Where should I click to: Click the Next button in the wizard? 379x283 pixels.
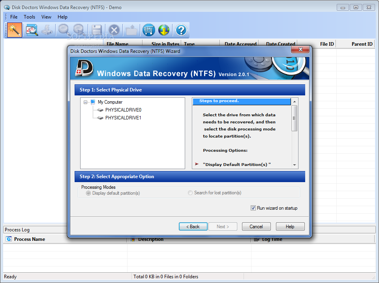(223, 227)
